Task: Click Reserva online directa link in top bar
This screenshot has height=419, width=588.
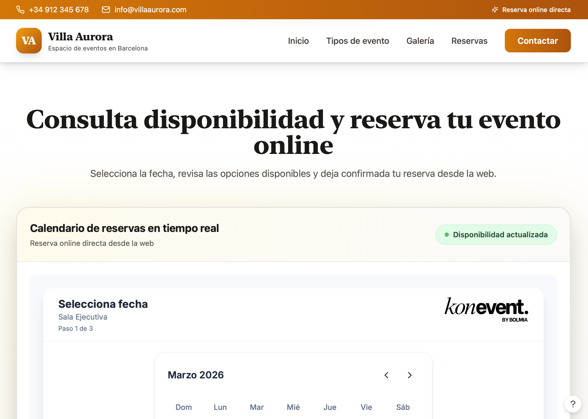Action: click(x=536, y=10)
